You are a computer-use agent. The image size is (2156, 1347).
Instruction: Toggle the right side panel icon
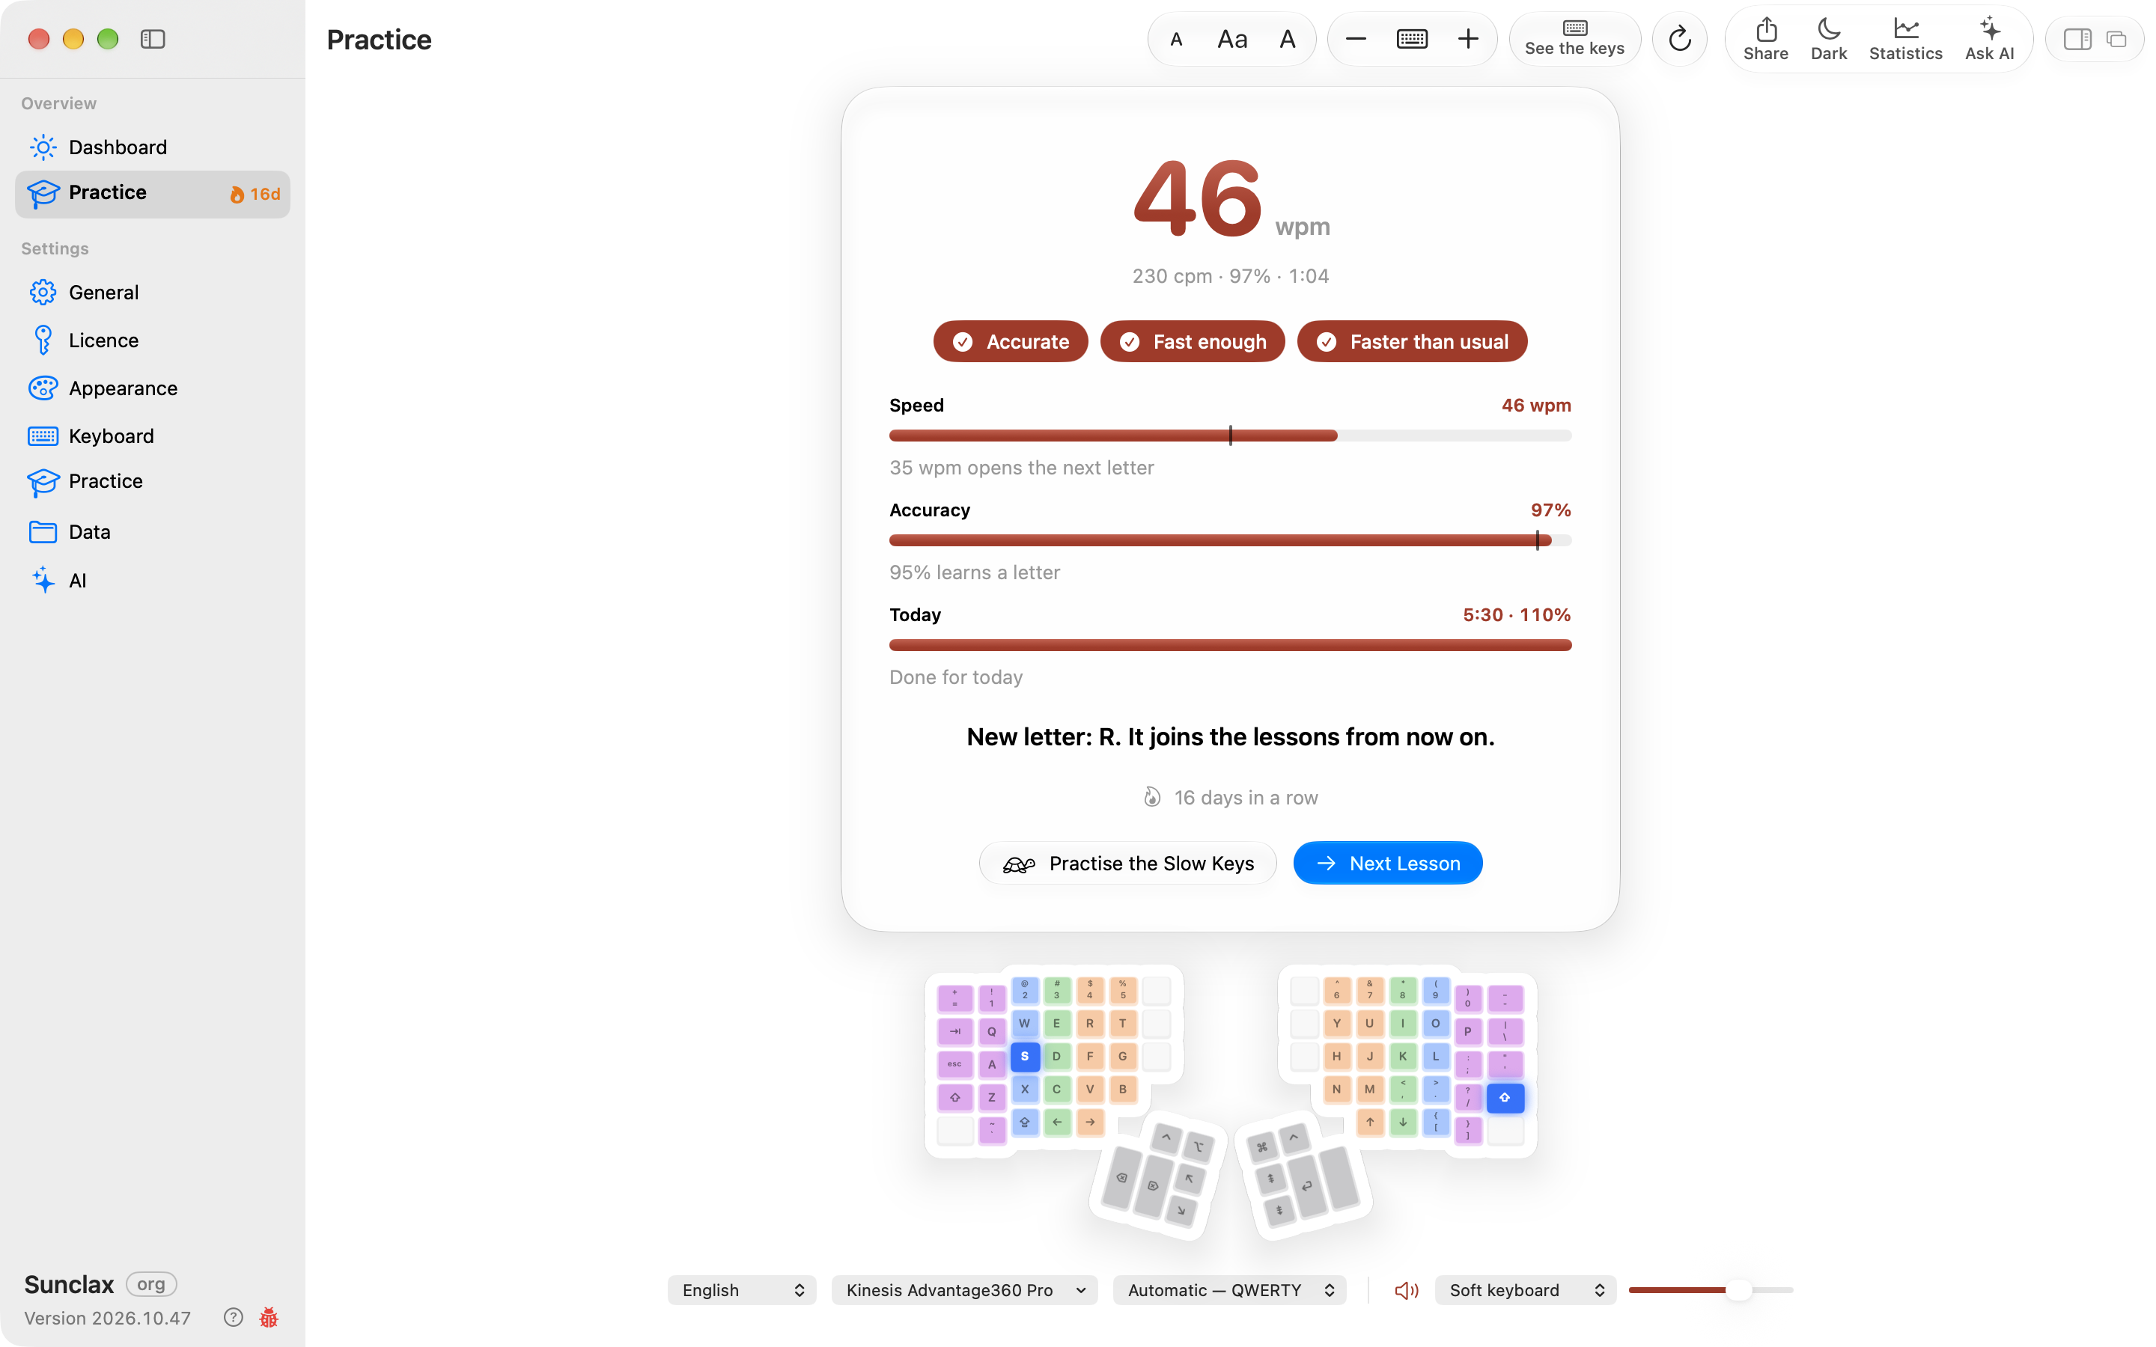click(x=2077, y=39)
